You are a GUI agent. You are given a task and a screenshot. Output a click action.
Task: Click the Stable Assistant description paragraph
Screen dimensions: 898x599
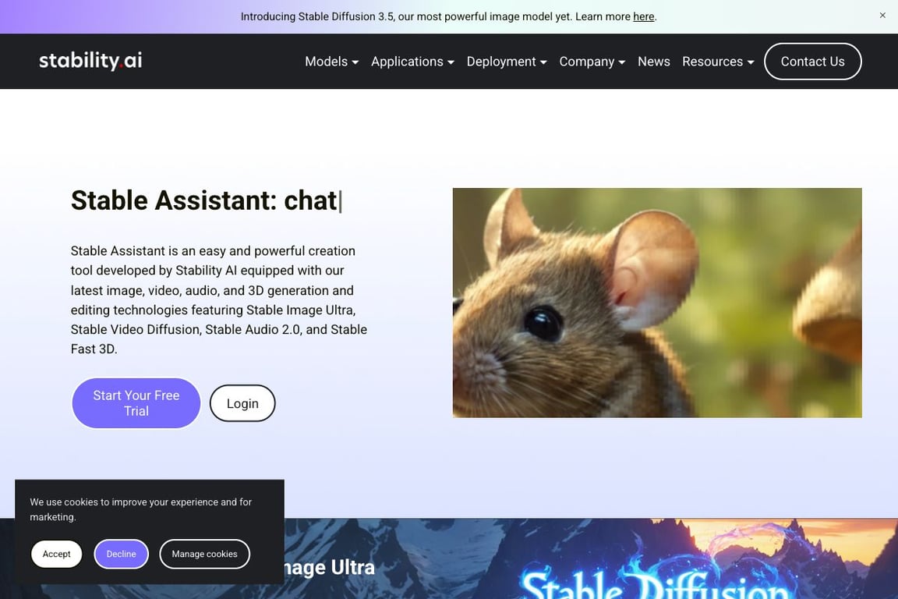pyautogui.click(x=219, y=299)
